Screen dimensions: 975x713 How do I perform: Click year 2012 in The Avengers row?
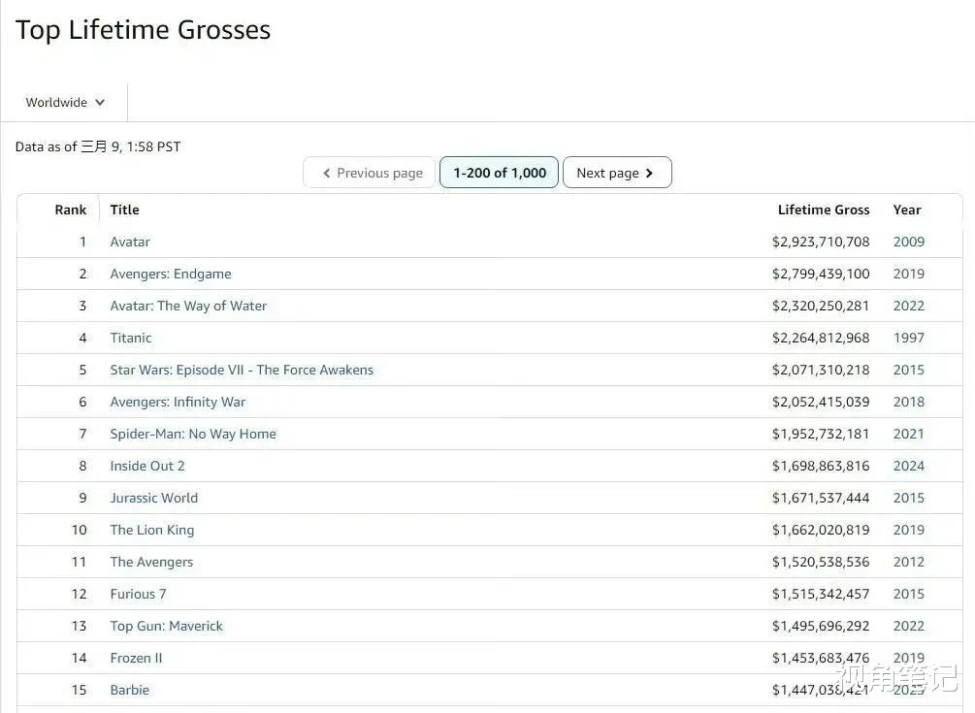[x=908, y=562]
